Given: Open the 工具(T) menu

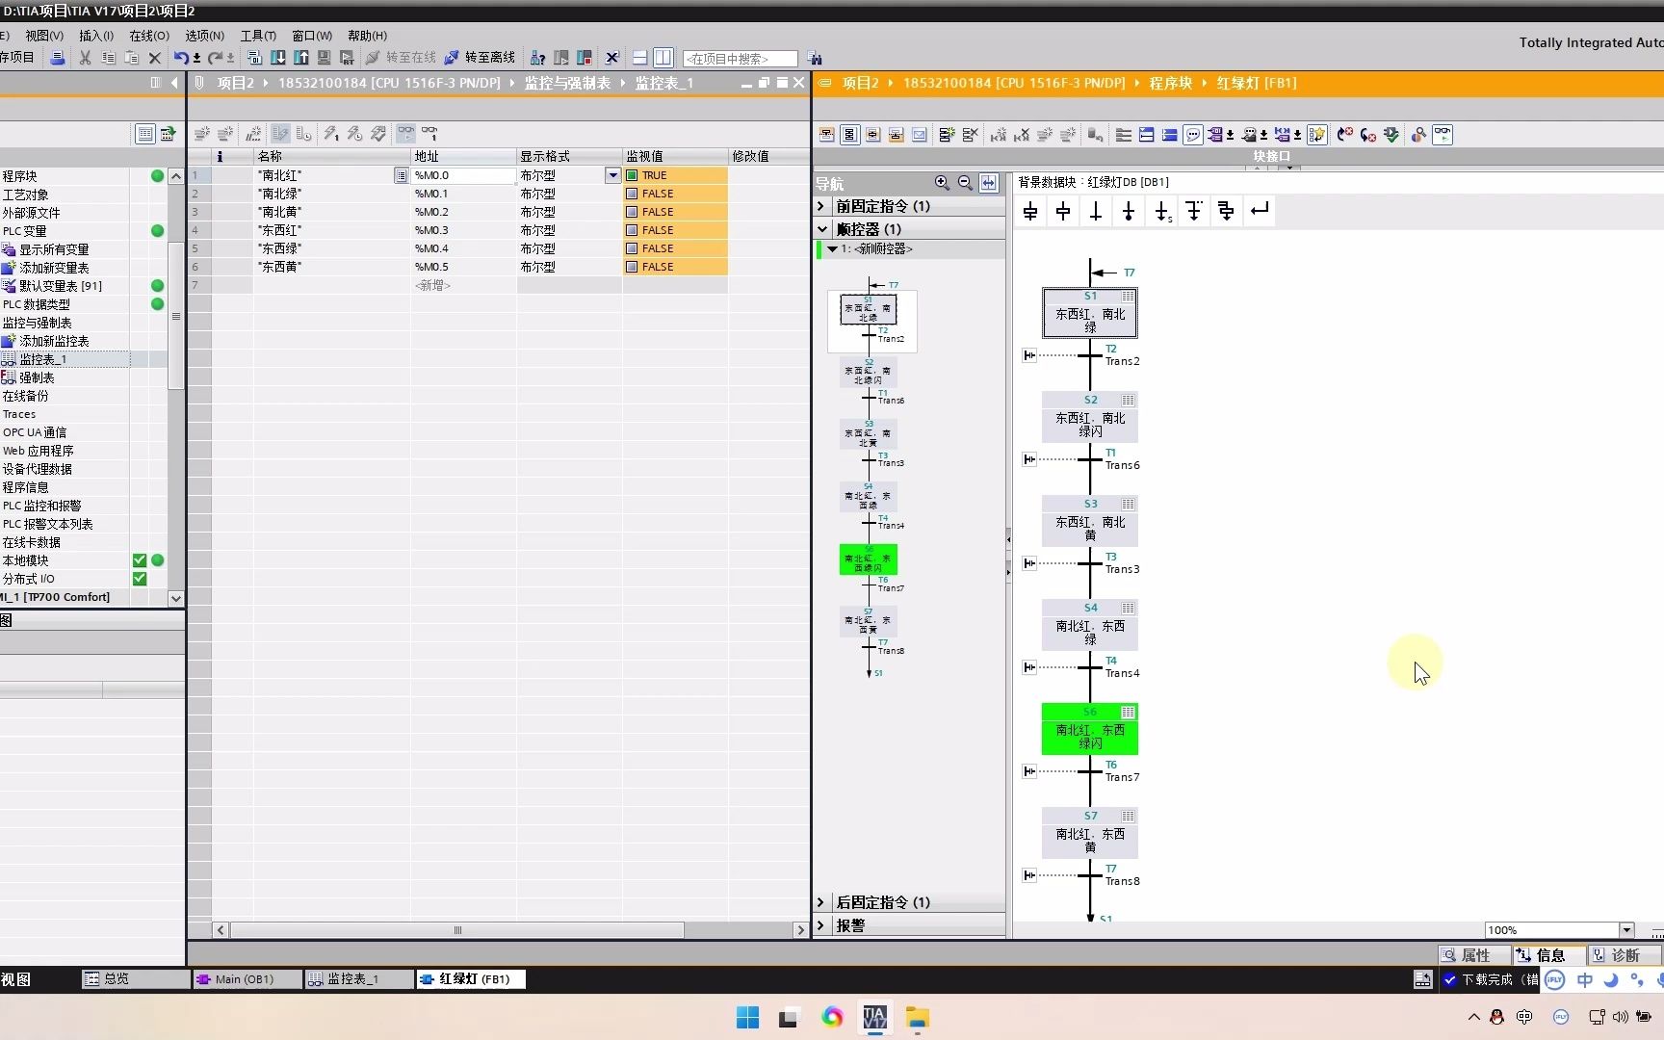Looking at the screenshot, I should click(x=258, y=36).
